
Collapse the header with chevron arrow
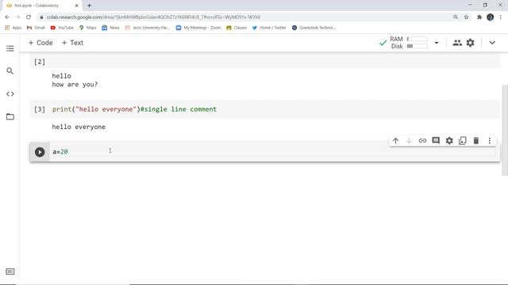tap(492, 43)
